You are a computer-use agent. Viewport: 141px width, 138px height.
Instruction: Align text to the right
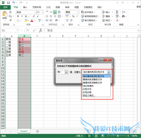click(55, 16)
